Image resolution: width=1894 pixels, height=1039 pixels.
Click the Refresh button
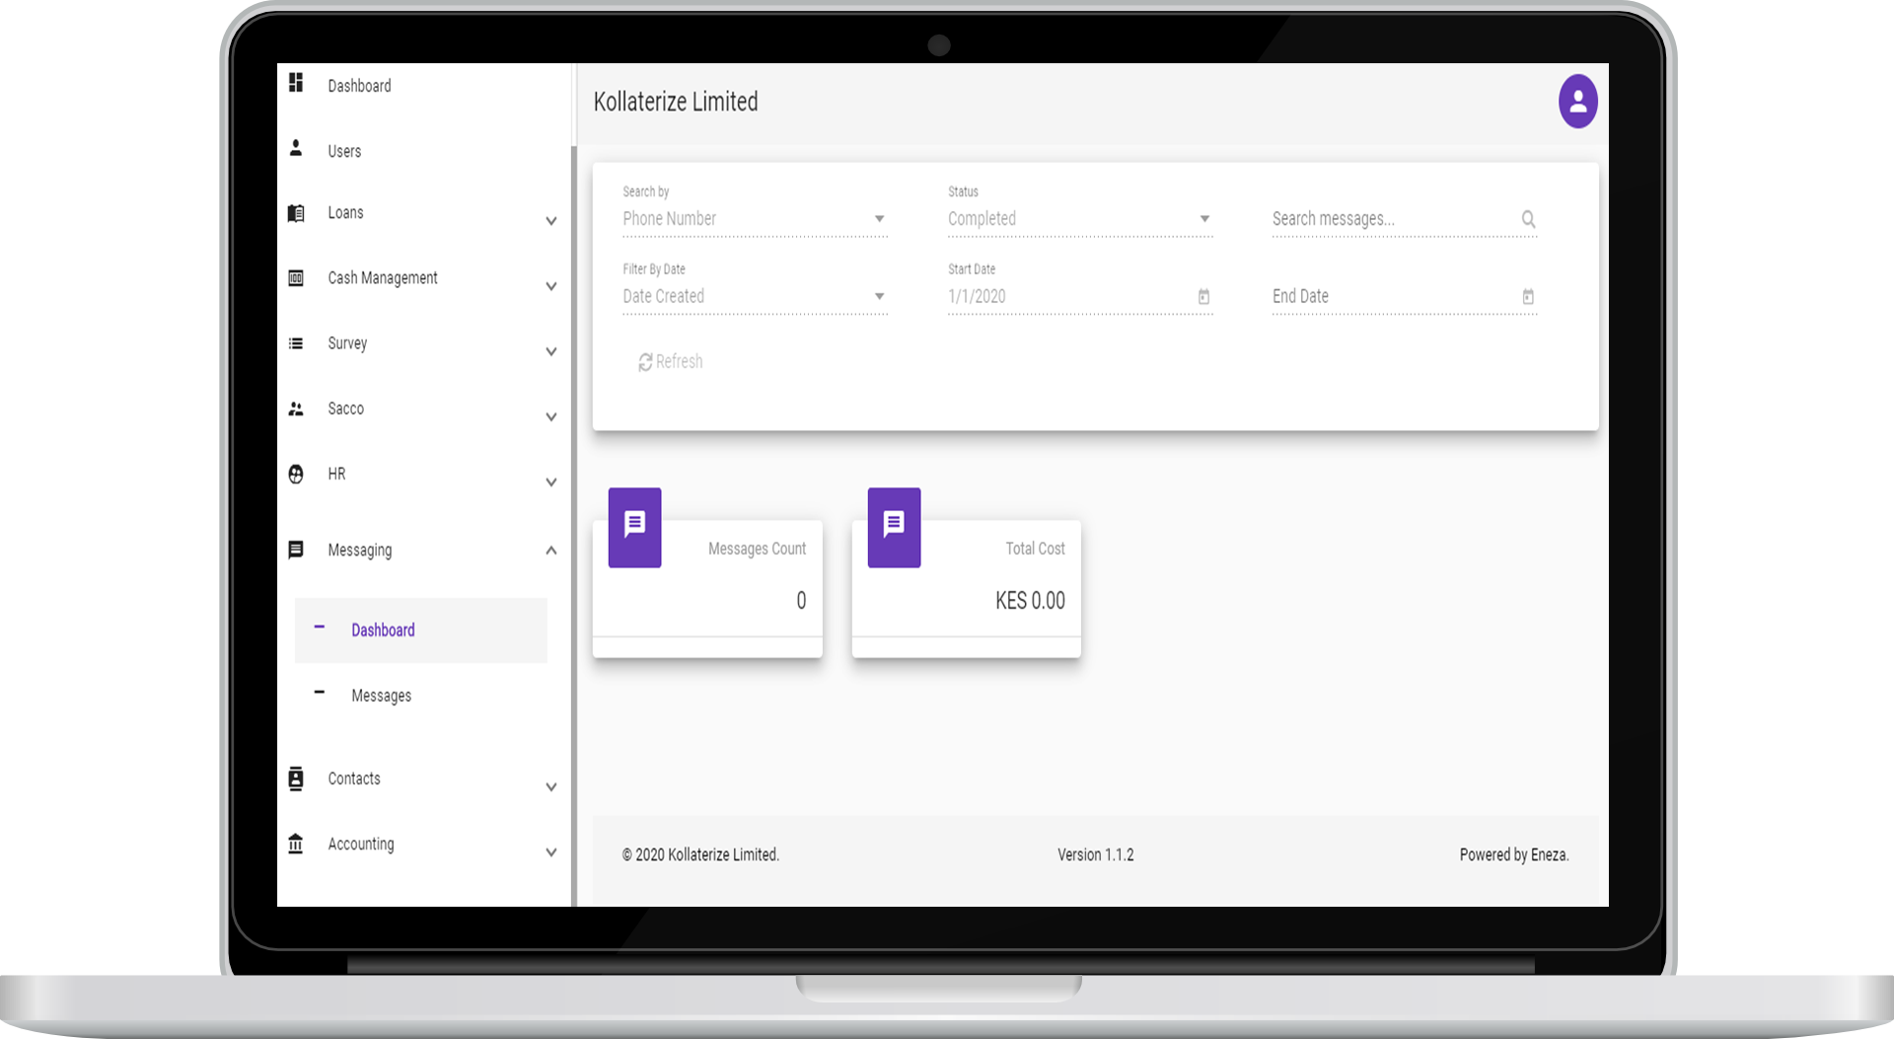[x=671, y=362]
